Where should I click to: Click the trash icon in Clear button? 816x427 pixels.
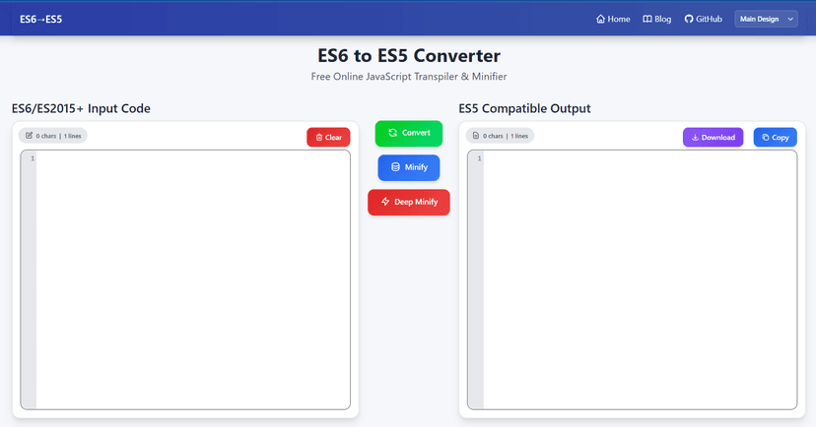[319, 138]
